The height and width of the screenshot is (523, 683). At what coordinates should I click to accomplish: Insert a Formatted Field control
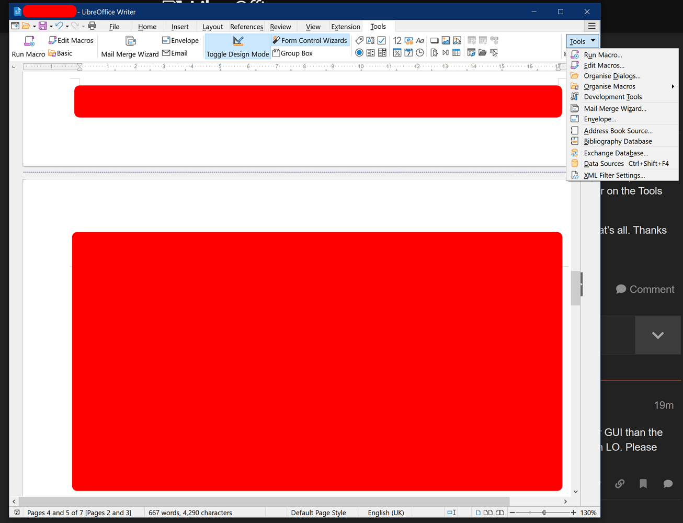(x=397, y=53)
